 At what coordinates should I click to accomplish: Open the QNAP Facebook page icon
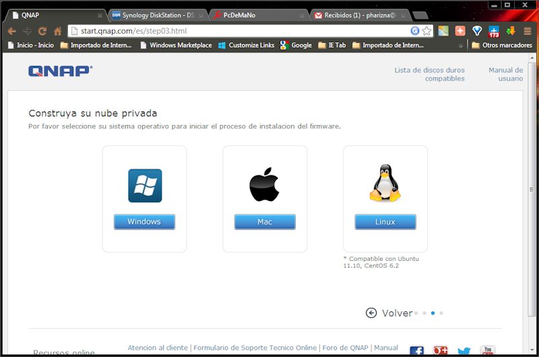point(416,350)
